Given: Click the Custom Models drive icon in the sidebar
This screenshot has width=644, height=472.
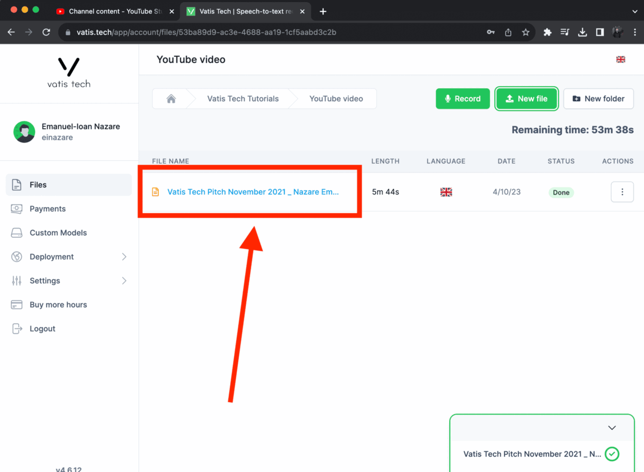Looking at the screenshot, I should tap(17, 233).
